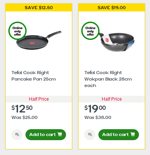This screenshot has height=155, width=150.
Task: Click the $19.00 price
Action: pos(95,109)
